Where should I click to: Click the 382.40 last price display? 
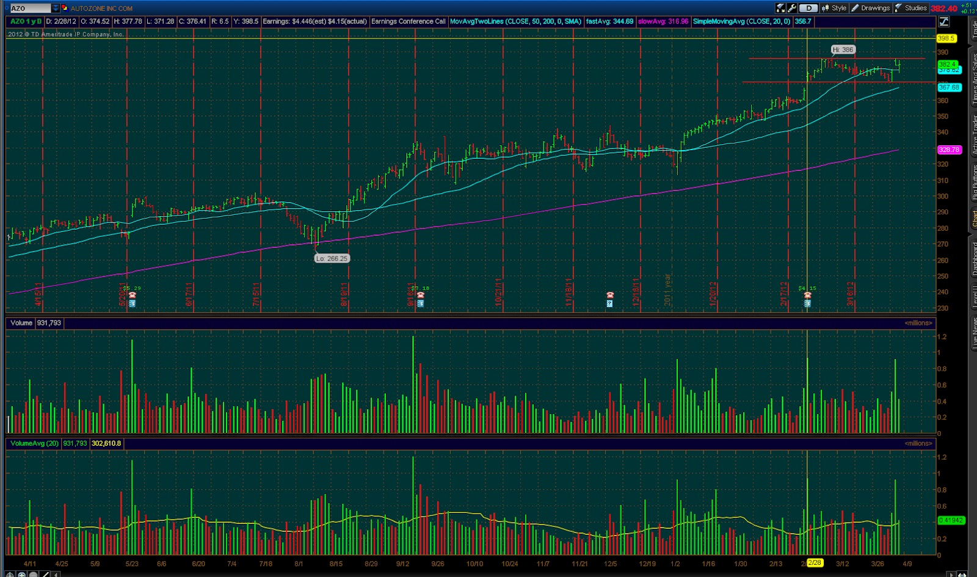[x=944, y=9]
